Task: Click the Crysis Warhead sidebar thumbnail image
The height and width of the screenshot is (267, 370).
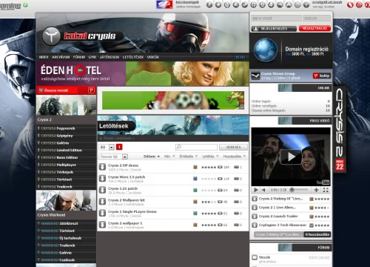Action: tap(66, 200)
